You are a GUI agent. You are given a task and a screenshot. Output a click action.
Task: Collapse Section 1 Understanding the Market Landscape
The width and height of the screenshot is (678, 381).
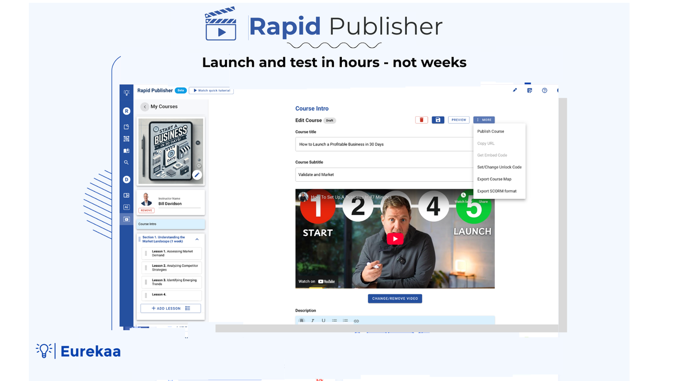tap(197, 239)
